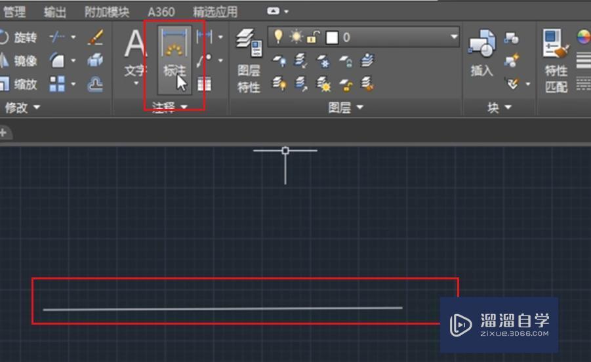Click the Unlock layer icon
Viewport: 591px width, 362px height.
tap(346, 84)
